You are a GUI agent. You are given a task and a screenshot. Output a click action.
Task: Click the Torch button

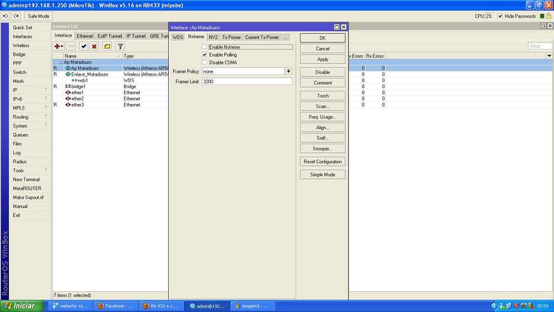tap(323, 96)
